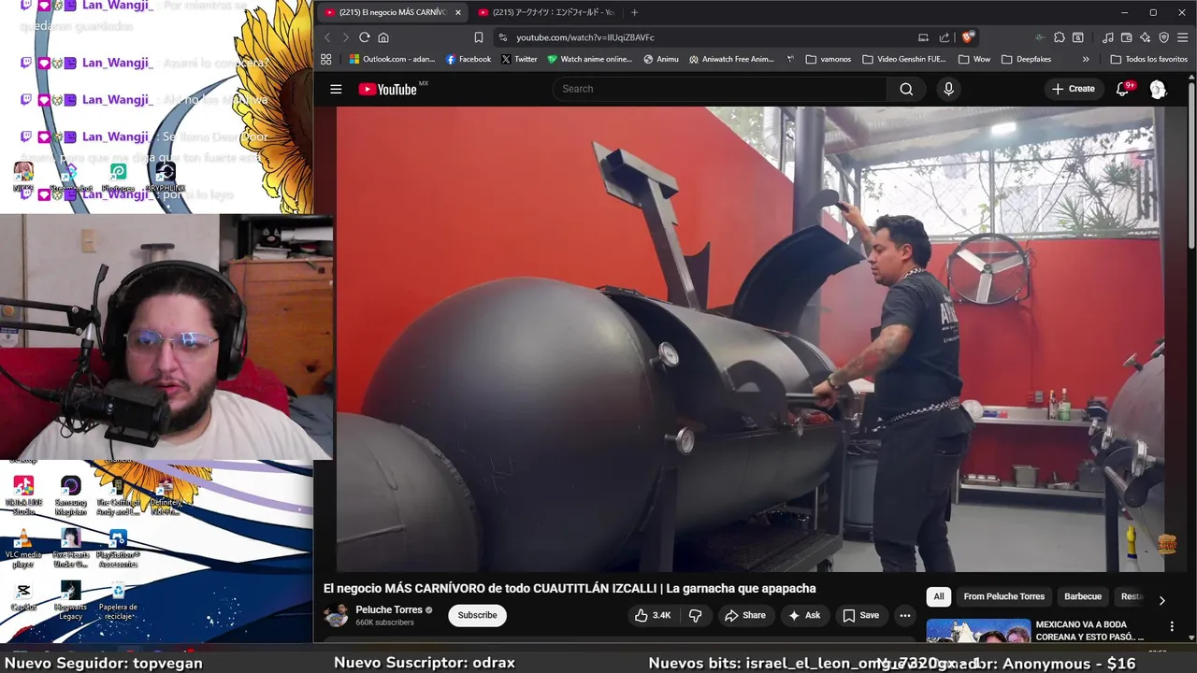This screenshot has width=1197, height=673.
Task: Open Aniwatch Free Anime bookmark
Action: coord(732,59)
